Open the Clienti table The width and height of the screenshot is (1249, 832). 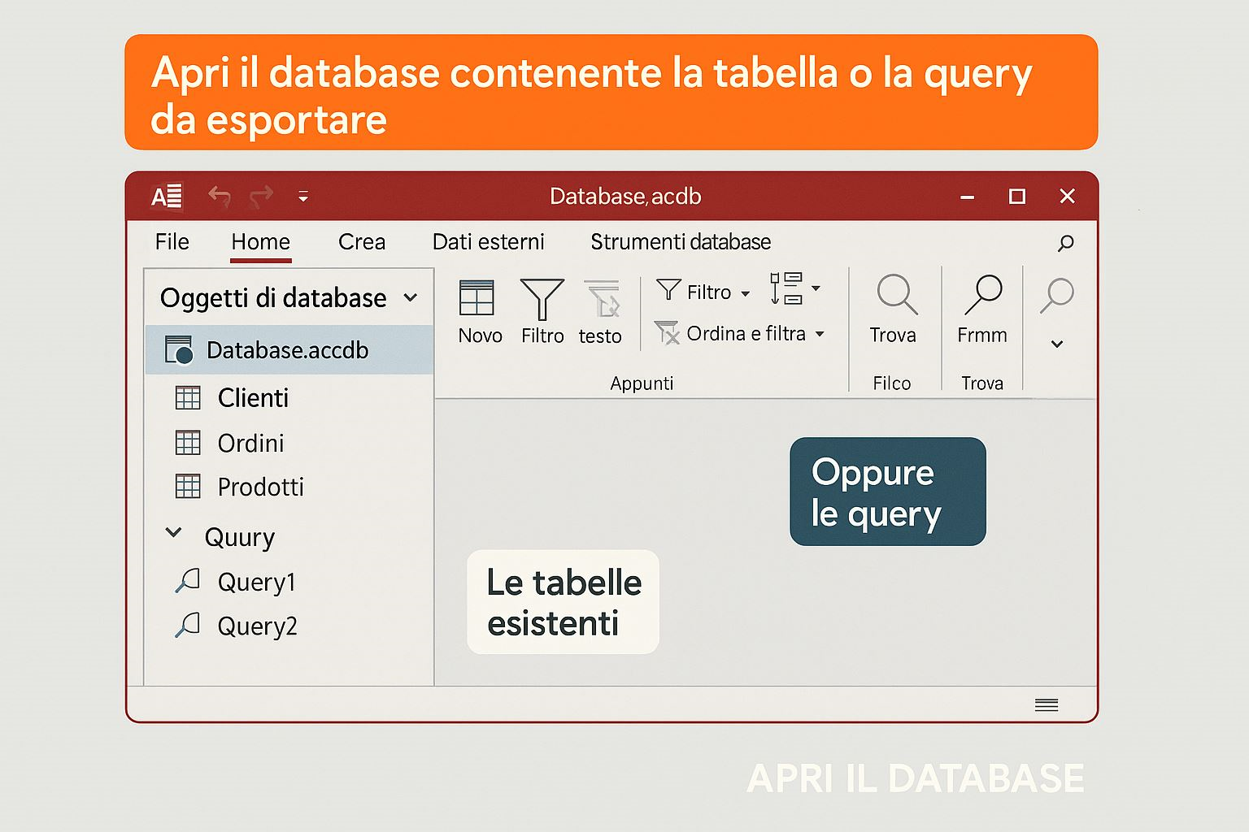[x=252, y=398]
